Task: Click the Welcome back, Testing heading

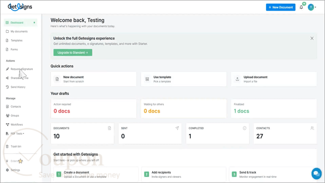Action: coord(78,20)
